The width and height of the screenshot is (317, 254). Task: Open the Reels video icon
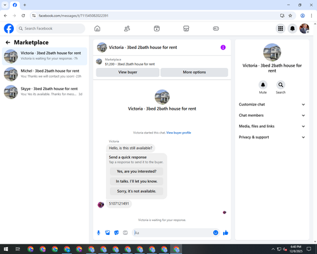(x=157, y=29)
